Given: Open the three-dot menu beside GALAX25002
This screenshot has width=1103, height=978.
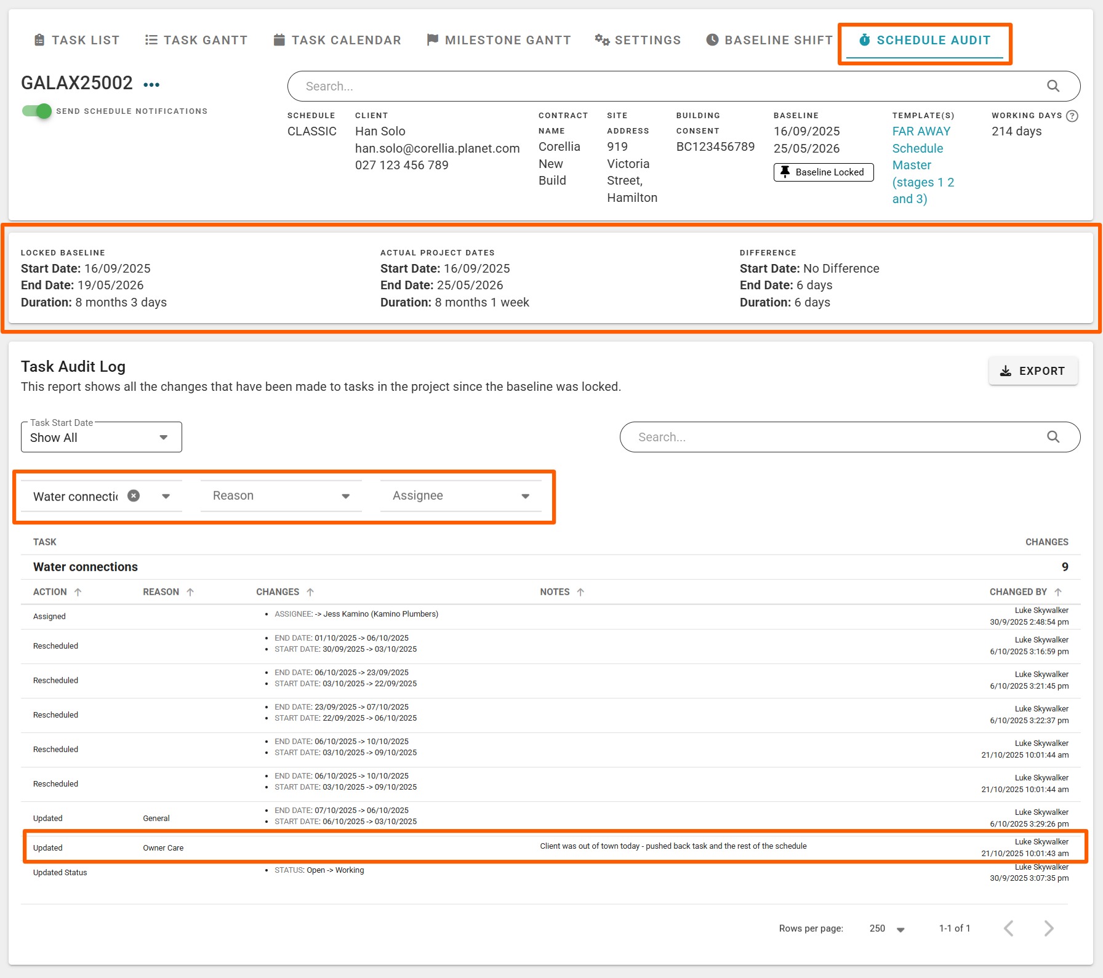Looking at the screenshot, I should pyautogui.click(x=151, y=85).
